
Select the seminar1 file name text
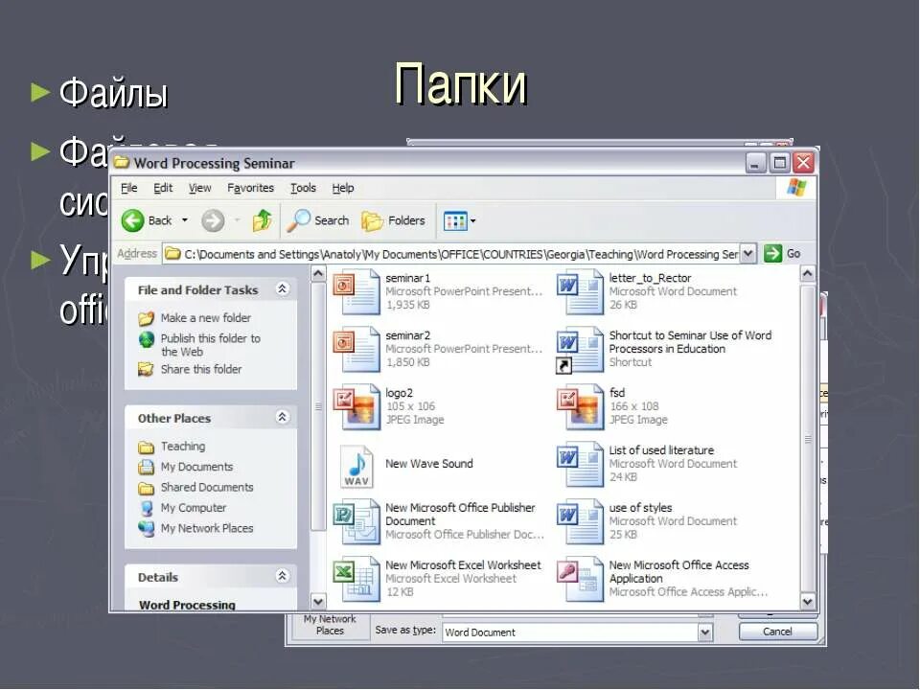pyautogui.click(x=408, y=278)
